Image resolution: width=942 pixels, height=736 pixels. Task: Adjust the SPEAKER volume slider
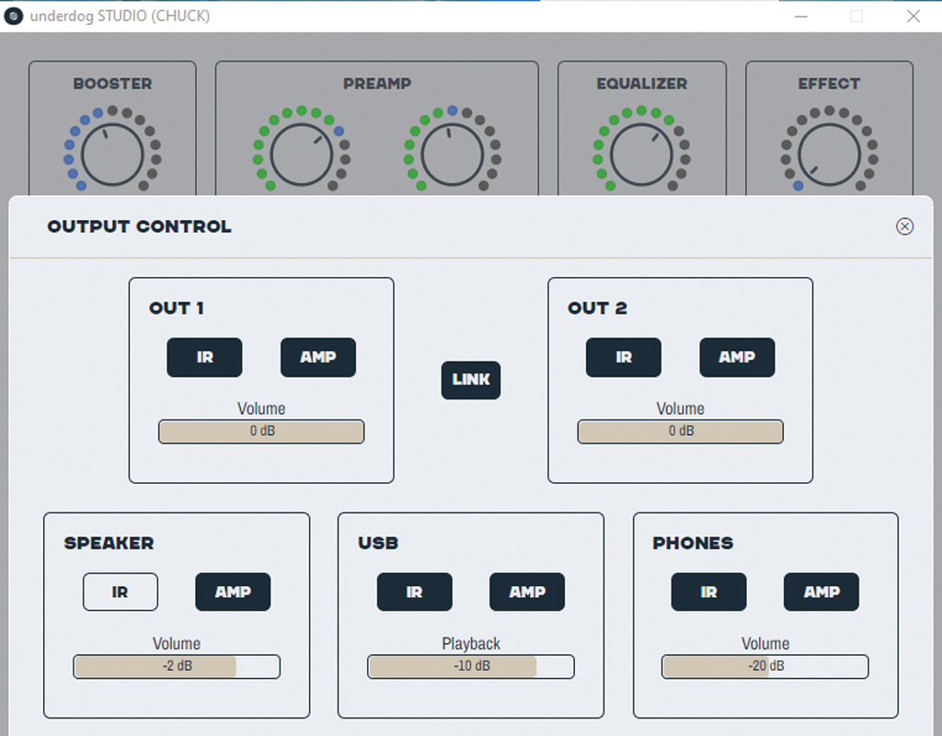click(177, 666)
